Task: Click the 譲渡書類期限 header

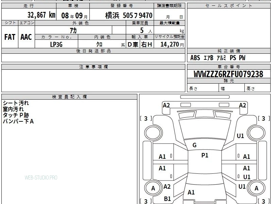Action: pos(169,6)
